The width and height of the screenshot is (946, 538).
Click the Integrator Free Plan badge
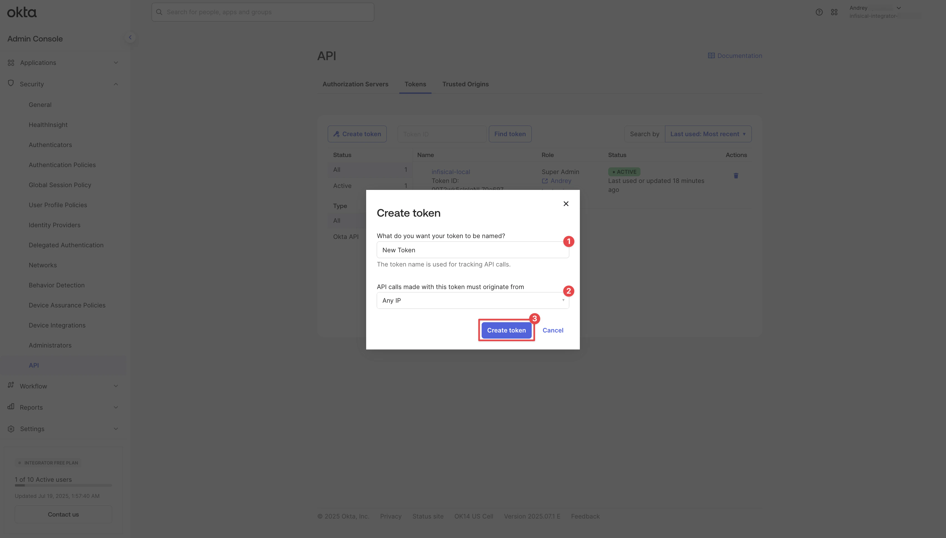[x=48, y=463]
